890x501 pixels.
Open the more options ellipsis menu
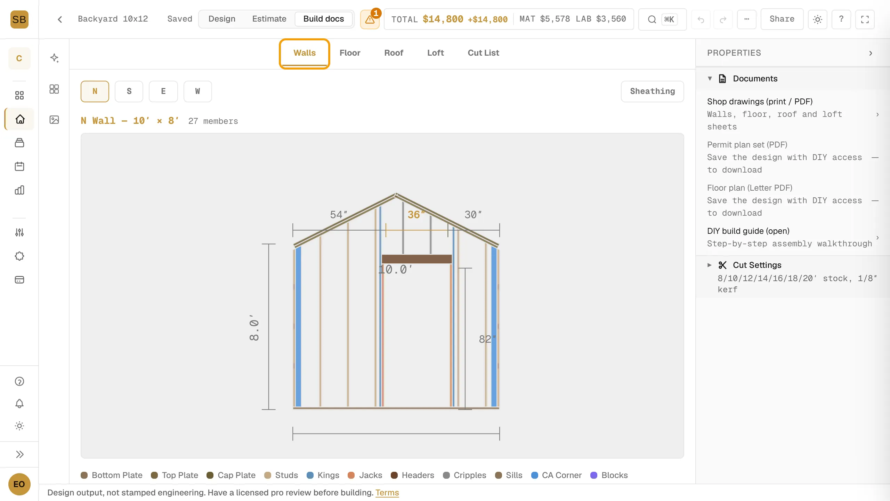tap(746, 19)
